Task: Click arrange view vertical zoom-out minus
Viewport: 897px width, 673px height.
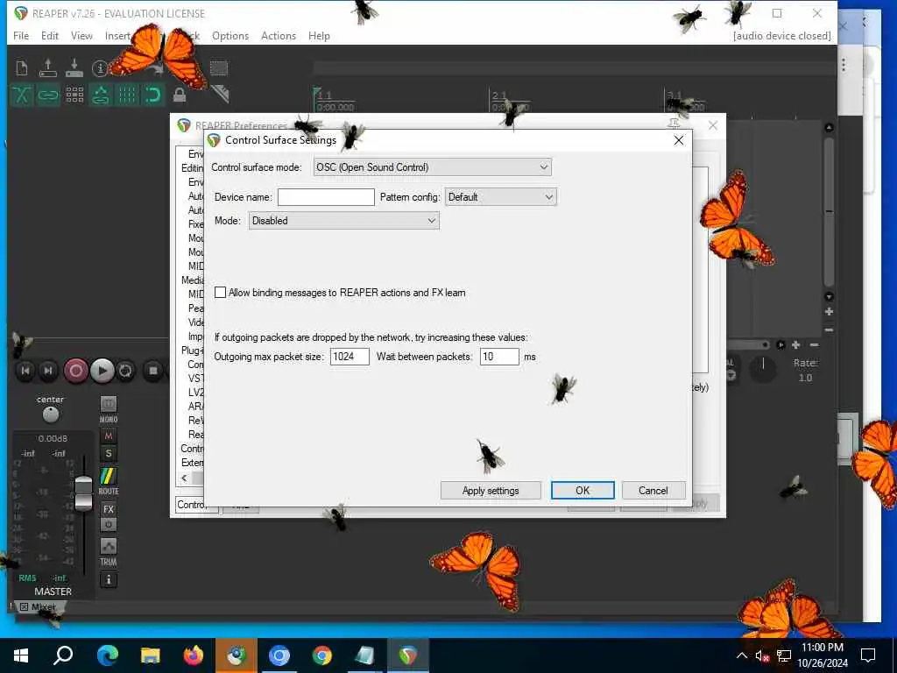Action: 829,330
